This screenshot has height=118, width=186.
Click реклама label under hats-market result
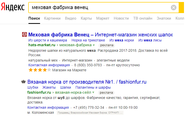pos(107,45)
